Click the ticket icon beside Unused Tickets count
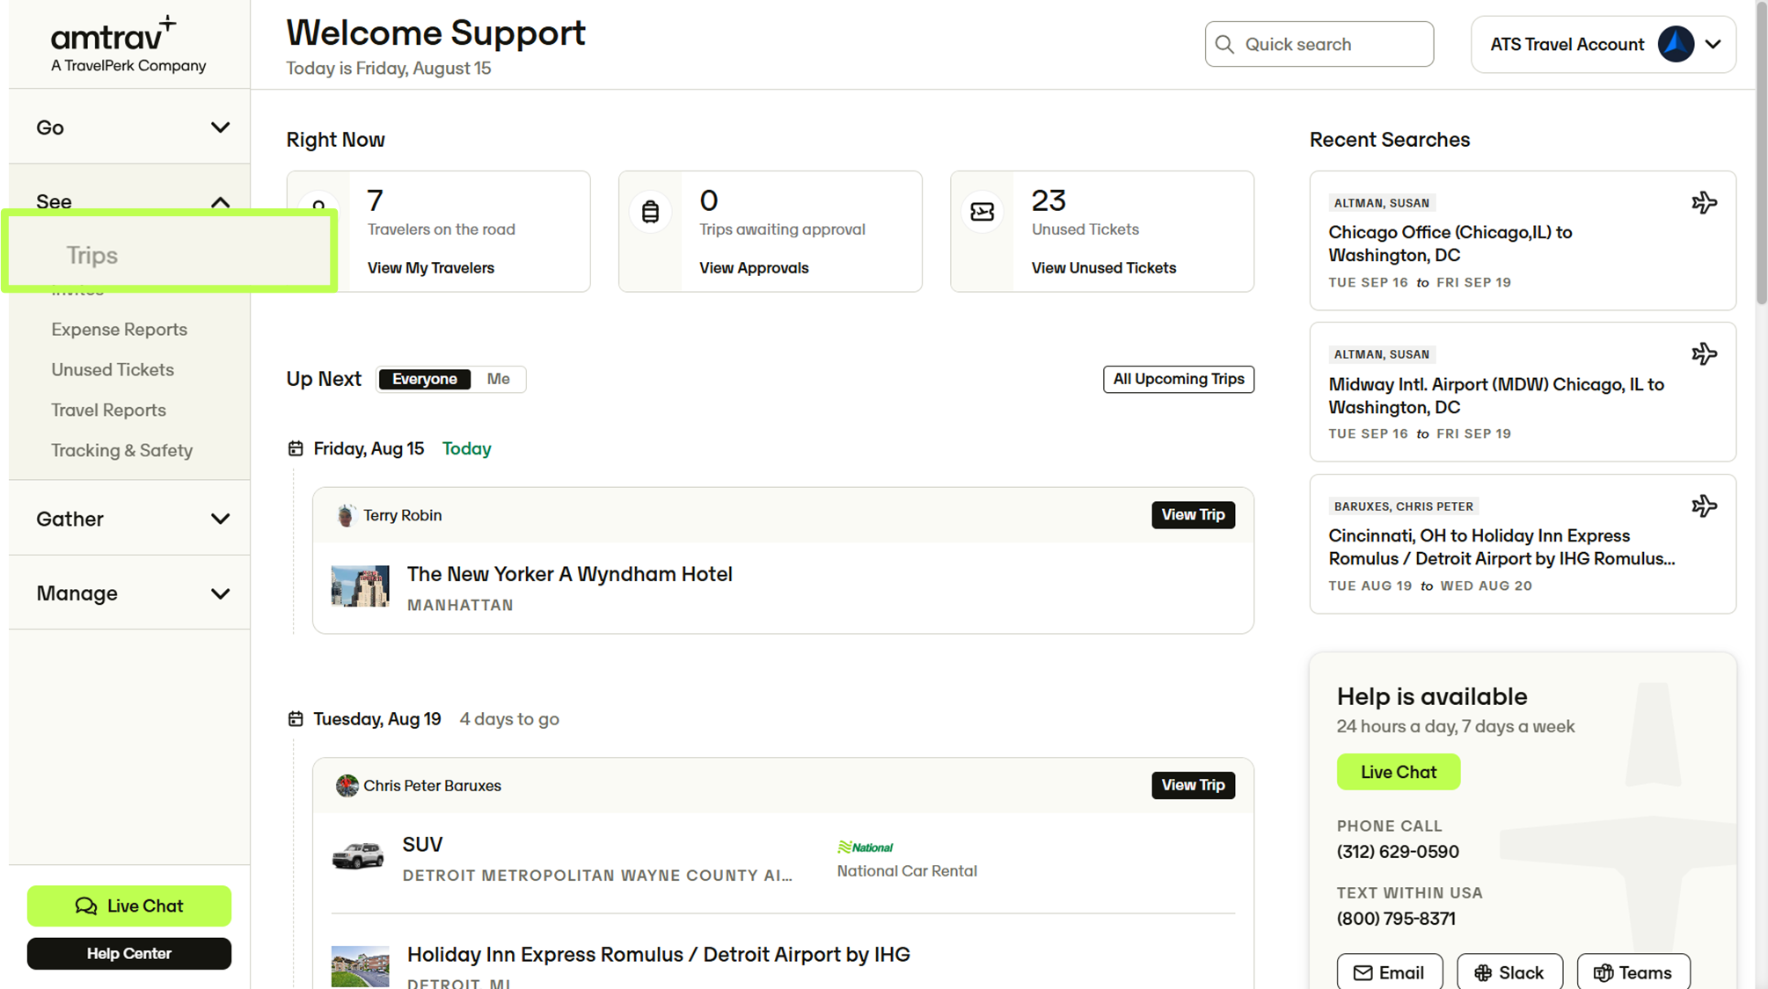The image size is (1768, 989). (982, 212)
